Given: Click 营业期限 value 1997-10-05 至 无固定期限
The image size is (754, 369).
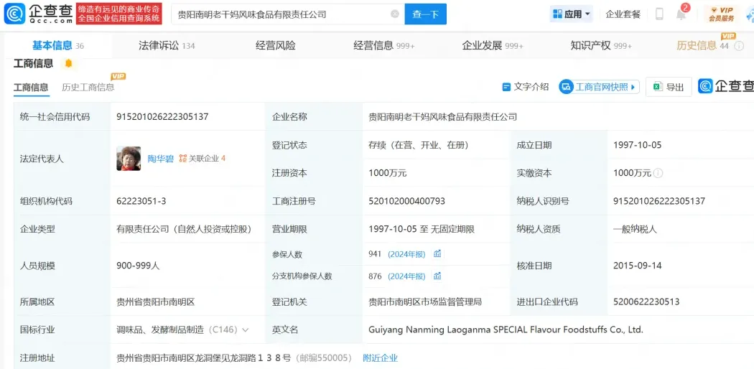Looking at the screenshot, I should coord(422,229).
